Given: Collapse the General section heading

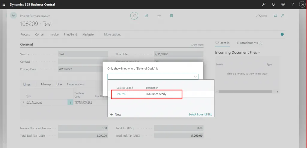Looking at the screenshot, I should coord(27,44).
